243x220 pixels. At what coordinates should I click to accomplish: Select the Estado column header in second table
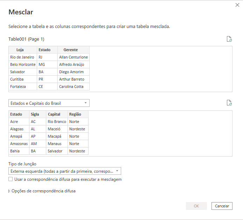point(19,114)
